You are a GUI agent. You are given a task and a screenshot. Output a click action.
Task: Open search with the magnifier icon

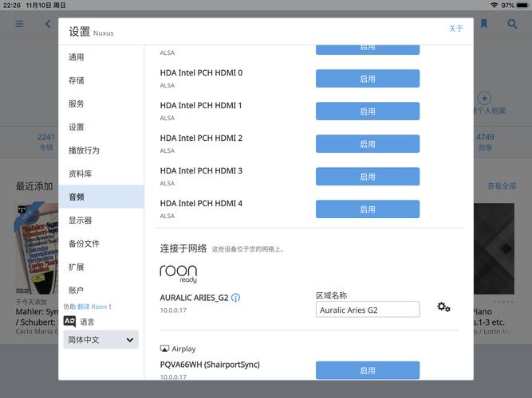[512, 24]
